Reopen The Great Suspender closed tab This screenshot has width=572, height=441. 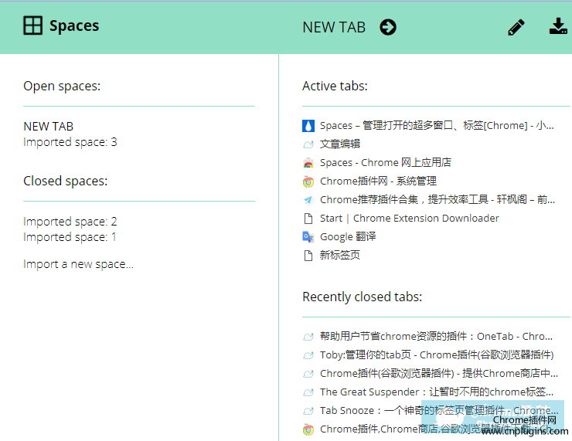click(437, 392)
